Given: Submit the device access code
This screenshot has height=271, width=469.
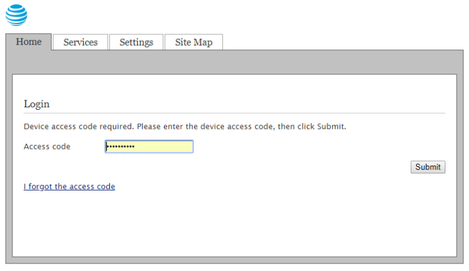Looking at the screenshot, I should coord(428,167).
